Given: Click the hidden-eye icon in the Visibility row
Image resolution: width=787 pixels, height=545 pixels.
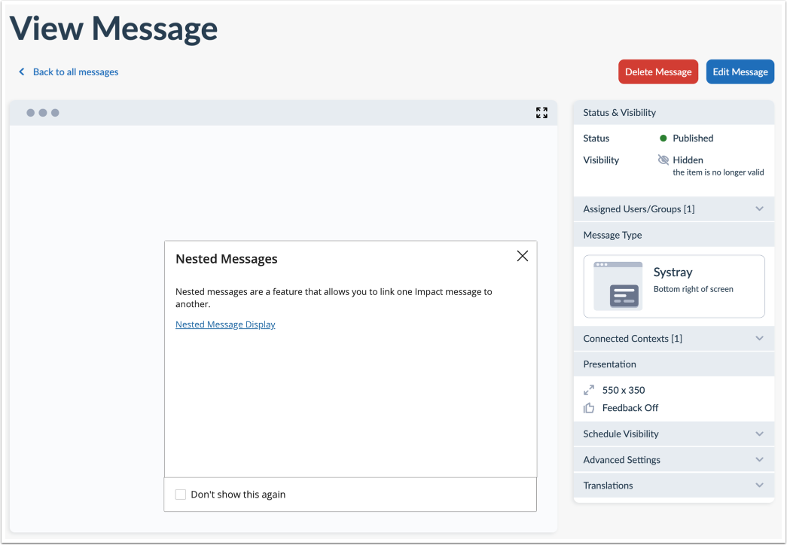Looking at the screenshot, I should point(663,159).
